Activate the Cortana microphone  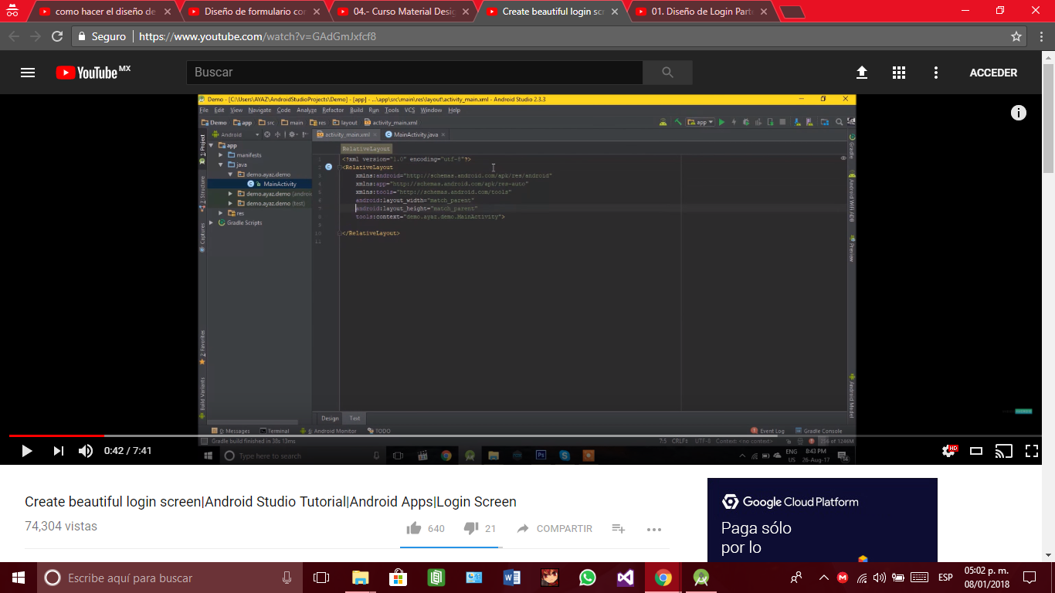[x=287, y=578]
